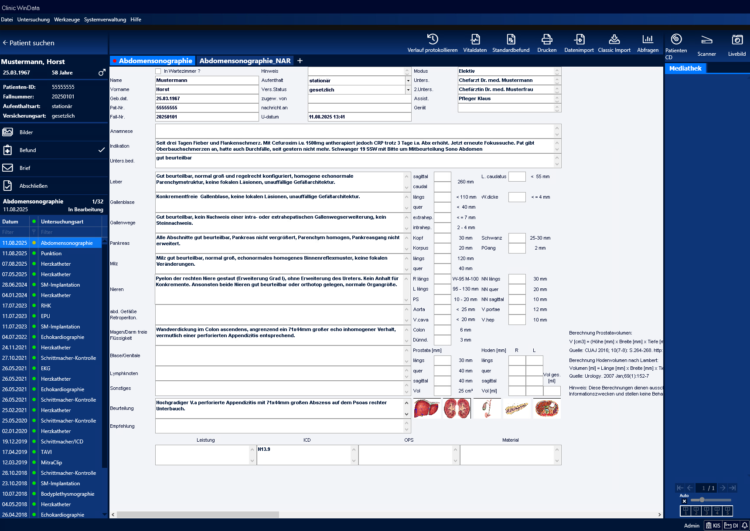Open the 10.07.2018 Bodyplethysmographie entry
The image size is (750, 531).
51,494
